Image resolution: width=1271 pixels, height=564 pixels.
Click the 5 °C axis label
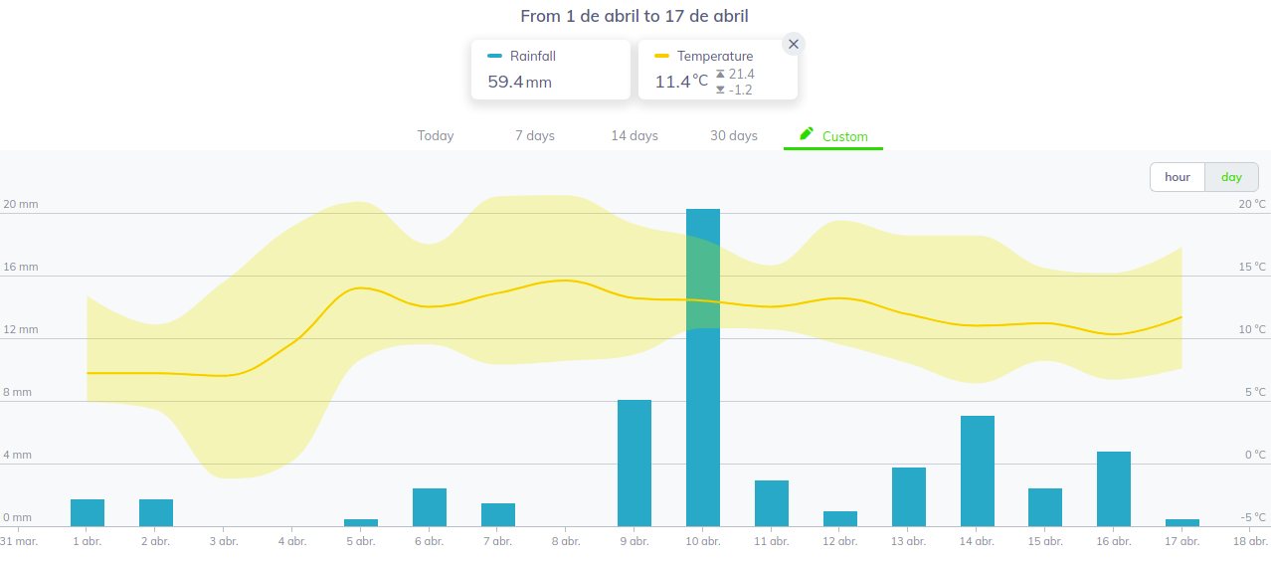1255,392
